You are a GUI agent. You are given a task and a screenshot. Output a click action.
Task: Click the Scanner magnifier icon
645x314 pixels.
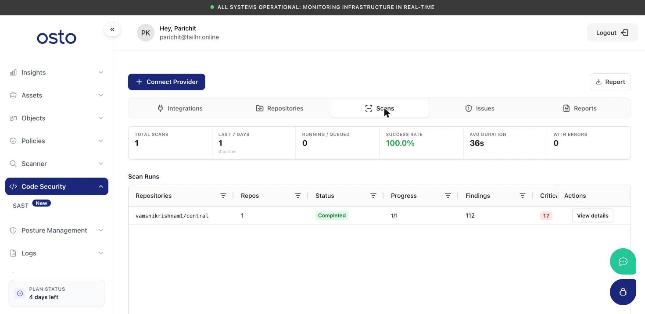(x=13, y=164)
